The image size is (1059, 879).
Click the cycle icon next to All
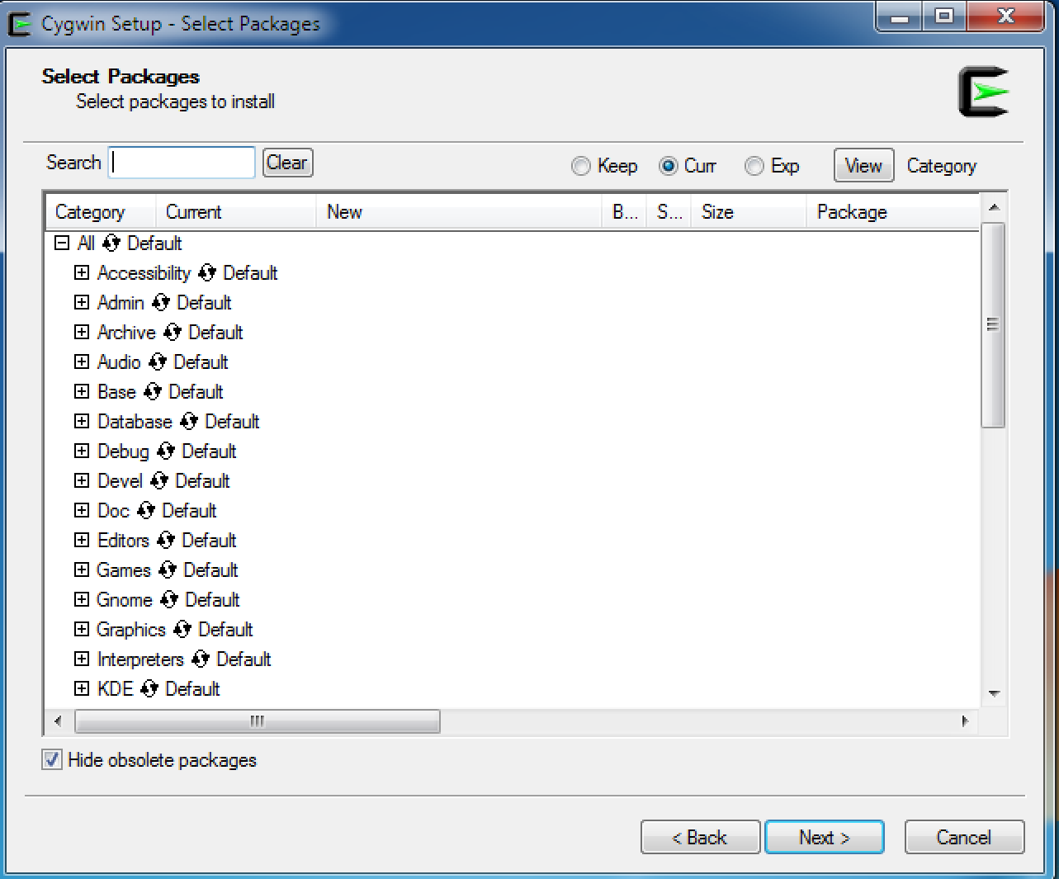[x=111, y=243]
